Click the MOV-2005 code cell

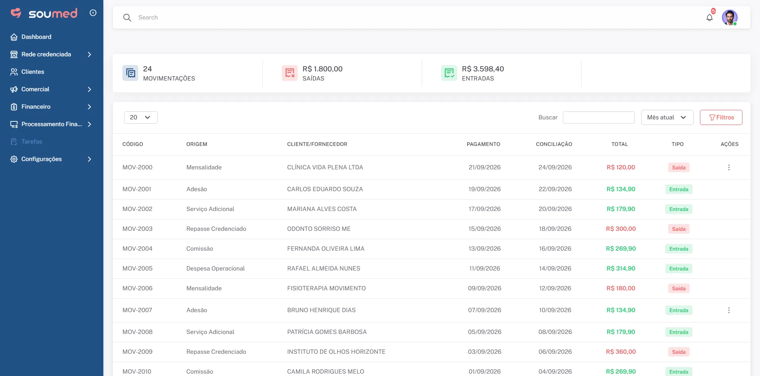click(138, 269)
